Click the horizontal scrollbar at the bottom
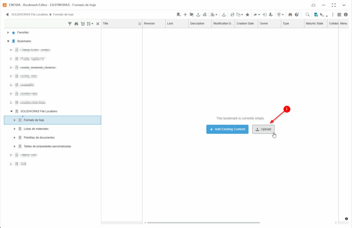Screen dimensions: 352x228 (203, 223)
